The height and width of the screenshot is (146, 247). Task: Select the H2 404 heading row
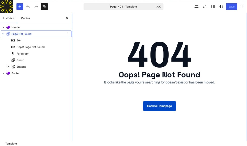[x=36, y=40]
